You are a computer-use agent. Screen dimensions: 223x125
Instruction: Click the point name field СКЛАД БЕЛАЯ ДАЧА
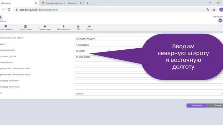pos(149,39)
